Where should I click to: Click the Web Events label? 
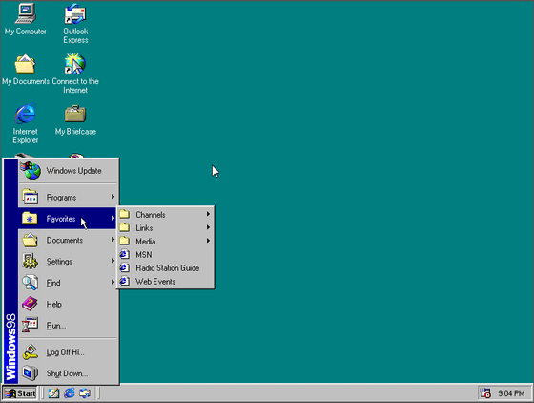click(x=155, y=282)
